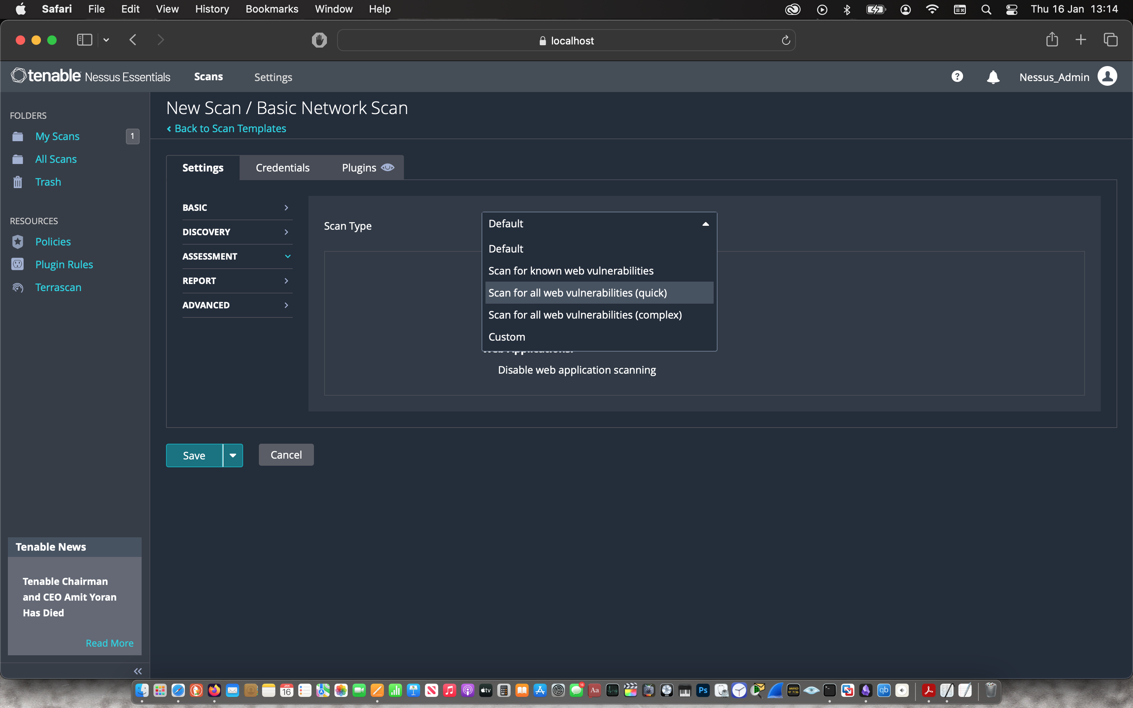Screen dimensions: 1133x708
Task: Reload the page in Safari
Action: pos(786,41)
